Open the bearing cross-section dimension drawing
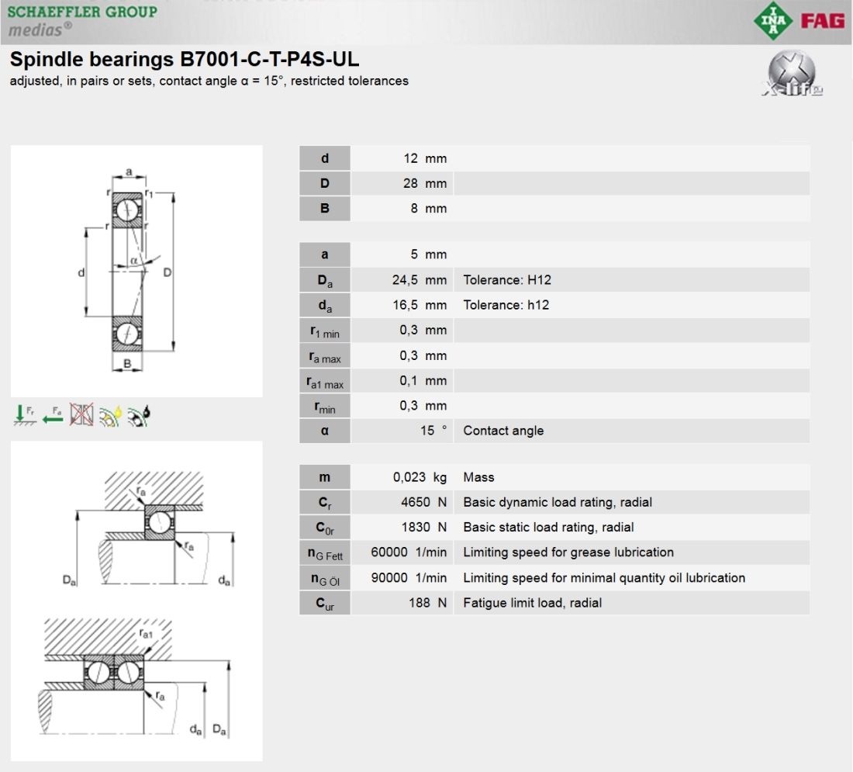The image size is (853, 772). click(x=136, y=271)
